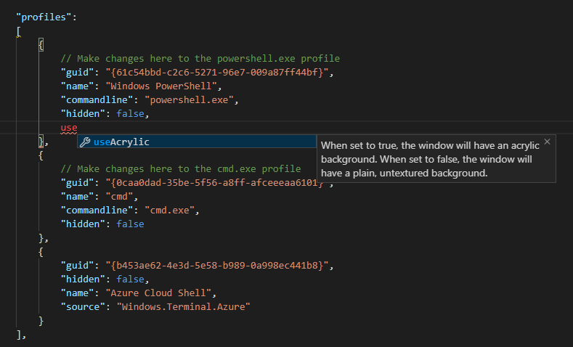Click the opening square bracket under profiles
This screenshot has width=573, height=347.
pos(19,31)
